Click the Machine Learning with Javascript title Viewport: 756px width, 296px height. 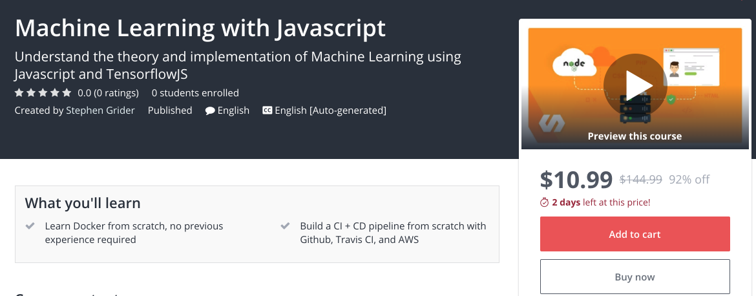click(200, 28)
